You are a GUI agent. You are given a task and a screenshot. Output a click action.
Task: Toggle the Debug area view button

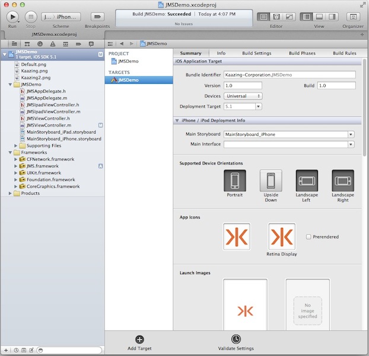[x=319, y=17]
